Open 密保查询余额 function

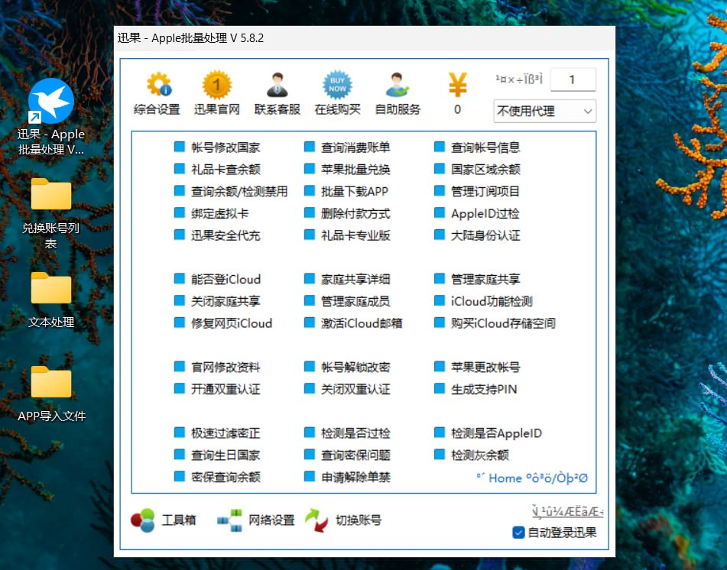tap(226, 477)
